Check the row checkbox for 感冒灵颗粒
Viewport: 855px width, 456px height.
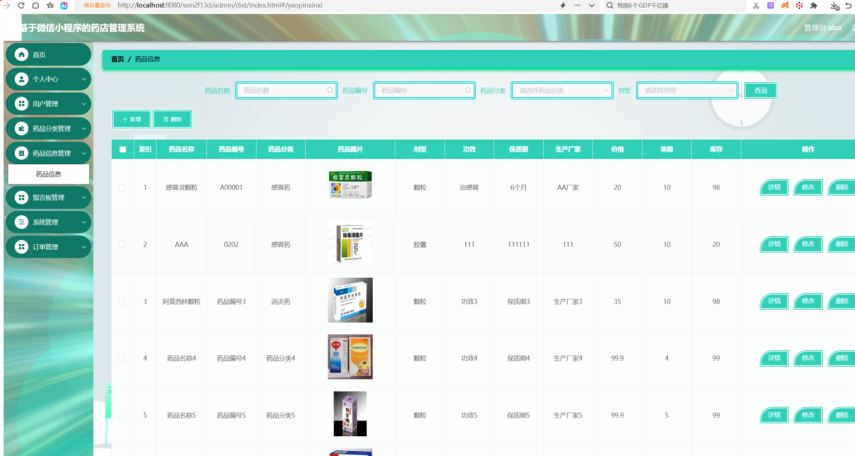122,188
